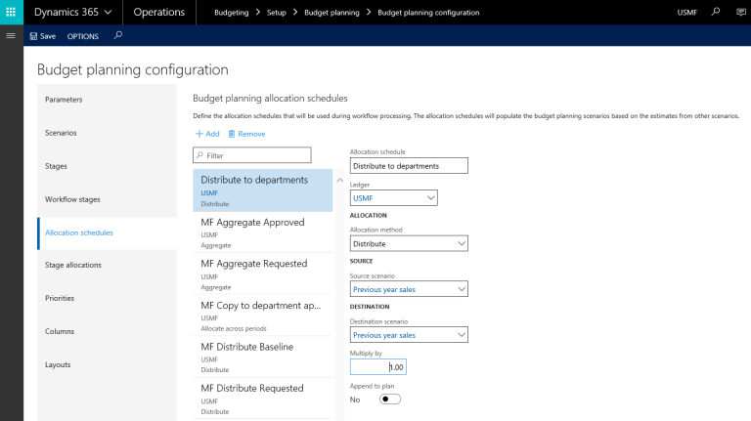Click the search magnifier in action bar
The image size is (751, 421).
118,35
